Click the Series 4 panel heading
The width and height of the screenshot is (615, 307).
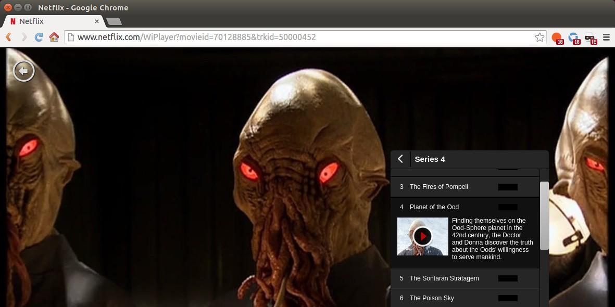pos(430,159)
